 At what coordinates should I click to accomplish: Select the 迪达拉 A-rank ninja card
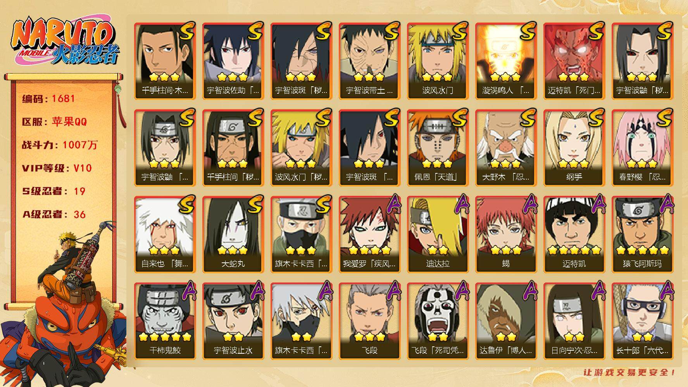[x=438, y=234]
